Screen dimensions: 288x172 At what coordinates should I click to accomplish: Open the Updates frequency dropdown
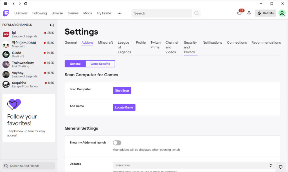click(194, 165)
